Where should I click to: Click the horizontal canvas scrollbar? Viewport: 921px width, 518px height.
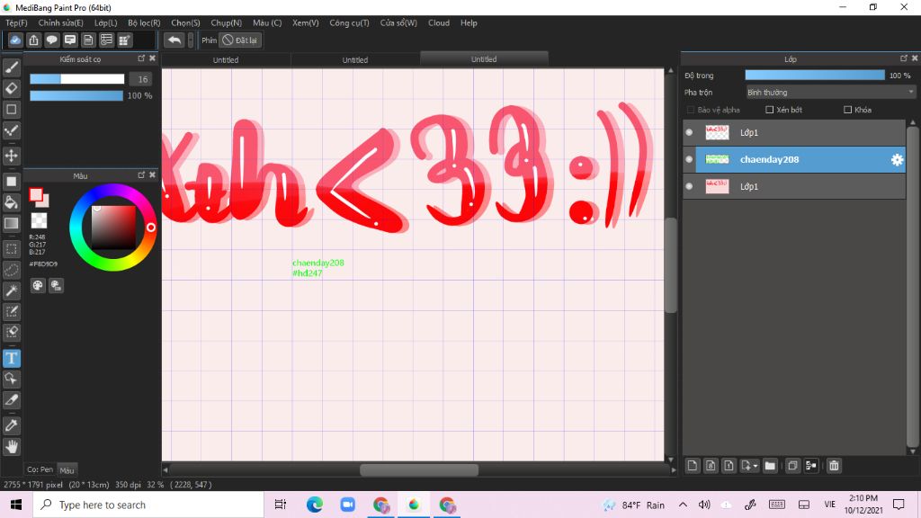point(419,469)
